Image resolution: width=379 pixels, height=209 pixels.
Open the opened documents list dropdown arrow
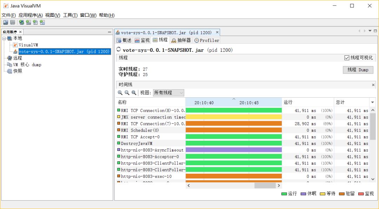(370, 31)
